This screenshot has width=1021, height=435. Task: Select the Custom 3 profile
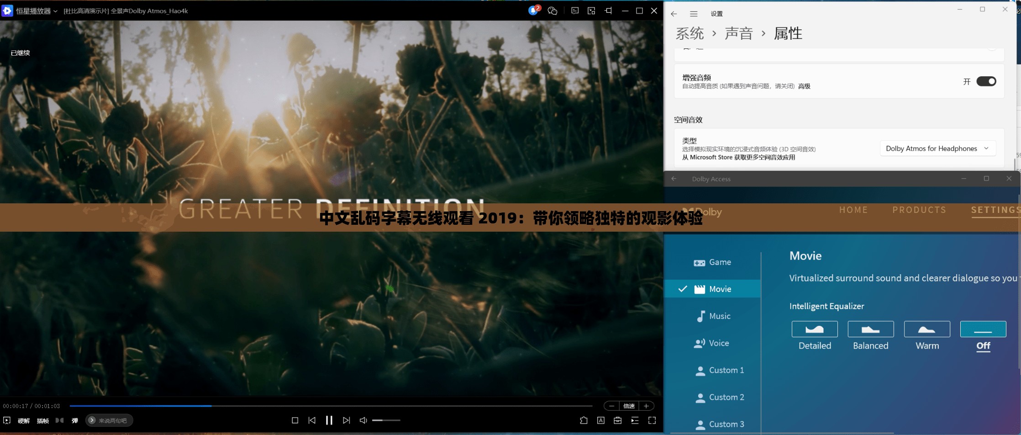click(x=712, y=424)
